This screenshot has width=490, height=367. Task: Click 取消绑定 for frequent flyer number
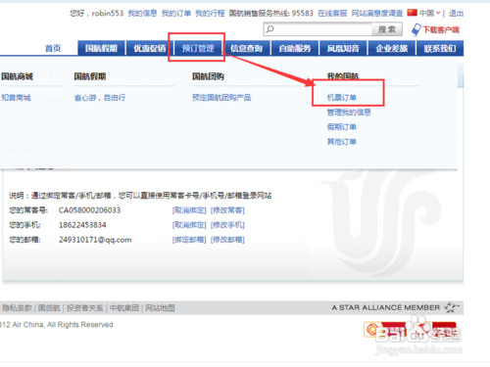pos(189,210)
